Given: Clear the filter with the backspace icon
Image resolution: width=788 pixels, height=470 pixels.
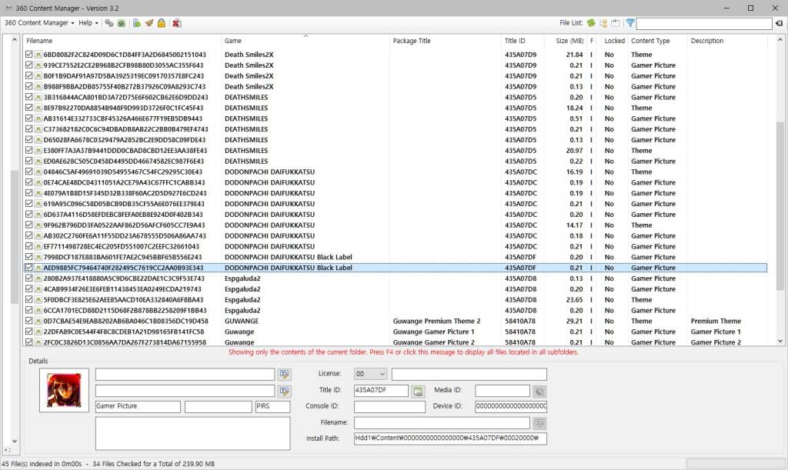Looking at the screenshot, I should coord(779,23).
